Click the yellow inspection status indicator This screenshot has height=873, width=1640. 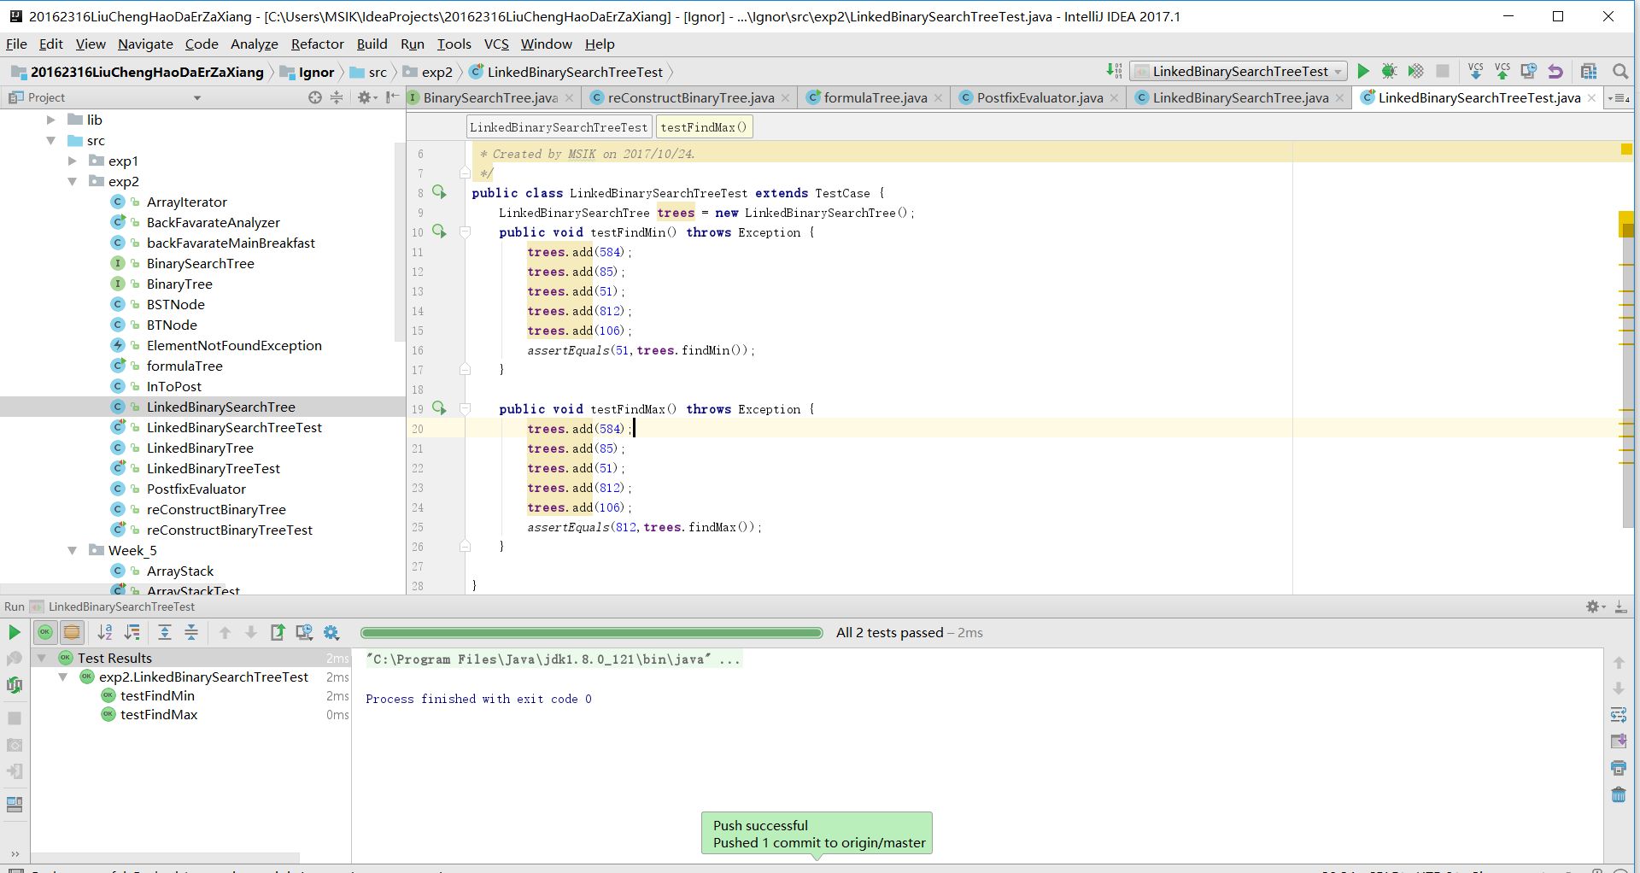coord(1626,149)
